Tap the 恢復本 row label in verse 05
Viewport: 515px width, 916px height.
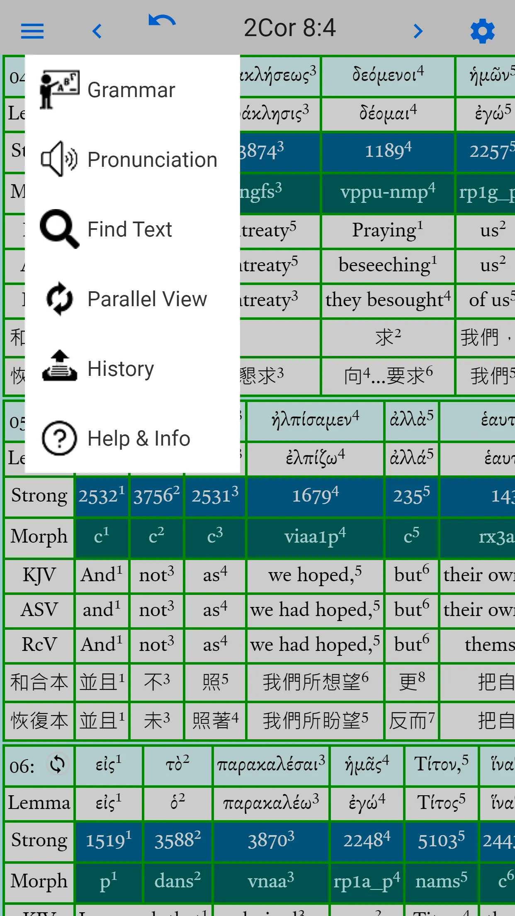pos(39,721)
